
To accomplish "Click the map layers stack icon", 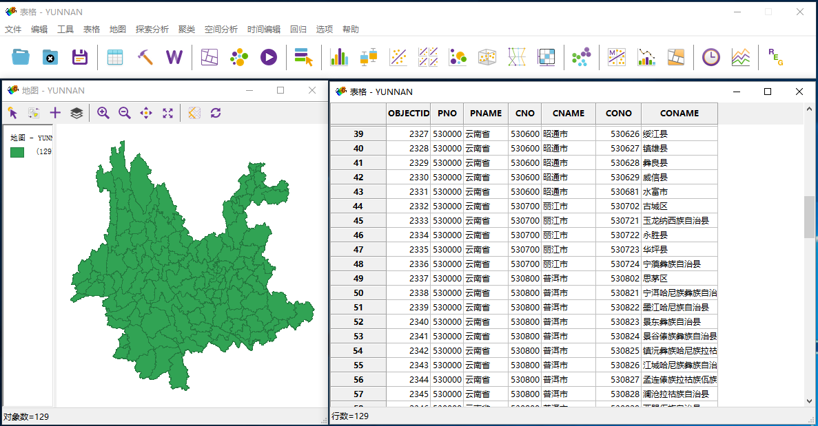I will (x=76, y=113).
